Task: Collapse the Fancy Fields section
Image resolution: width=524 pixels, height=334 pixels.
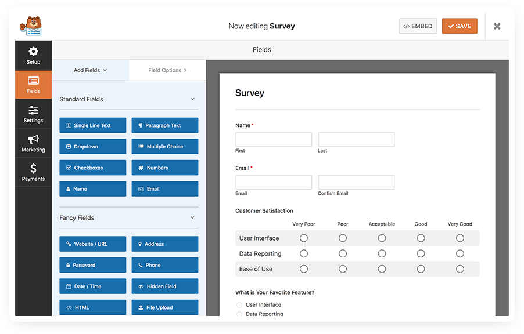Action: (192, 218)
